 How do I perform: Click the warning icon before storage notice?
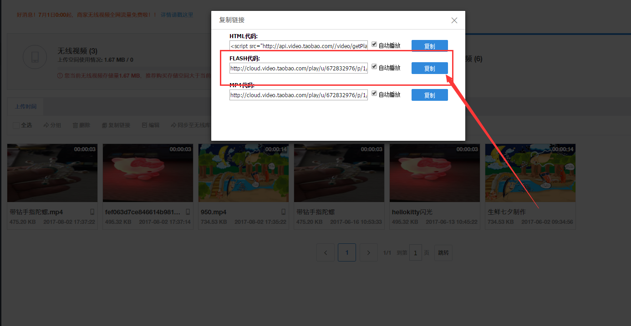click(x=60, y=75)
